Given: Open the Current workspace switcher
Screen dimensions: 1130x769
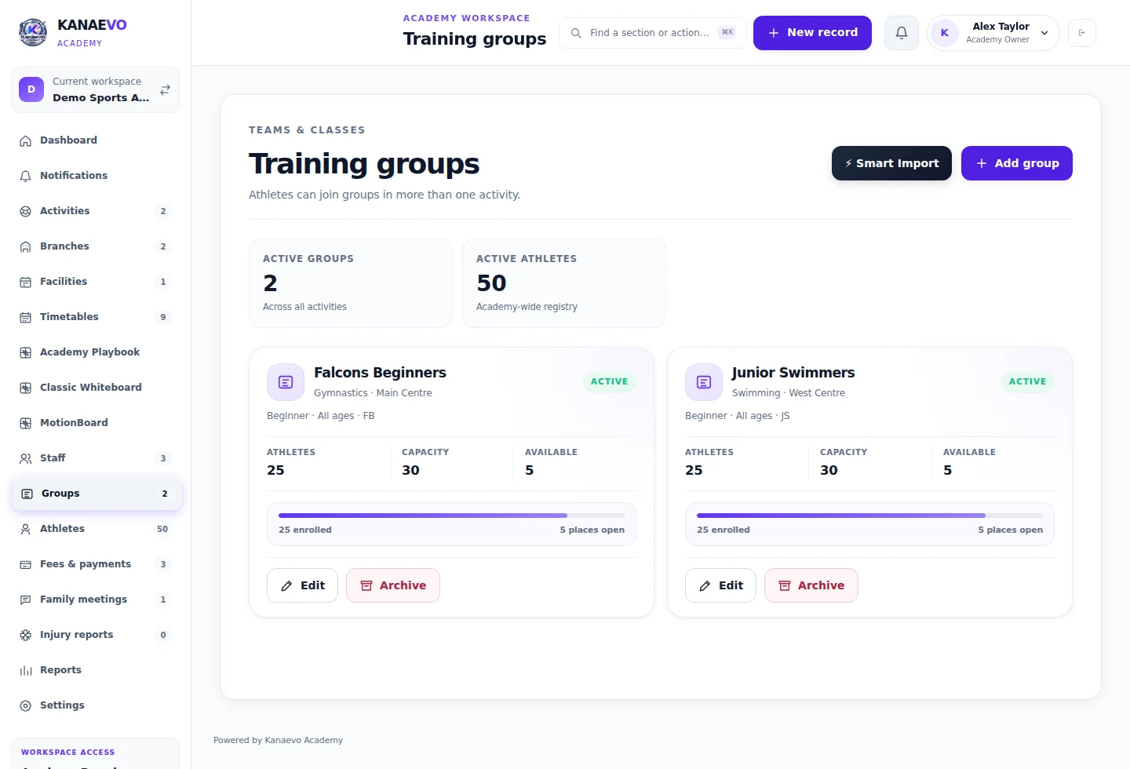Looking at the screenshot, I should 96,90.
